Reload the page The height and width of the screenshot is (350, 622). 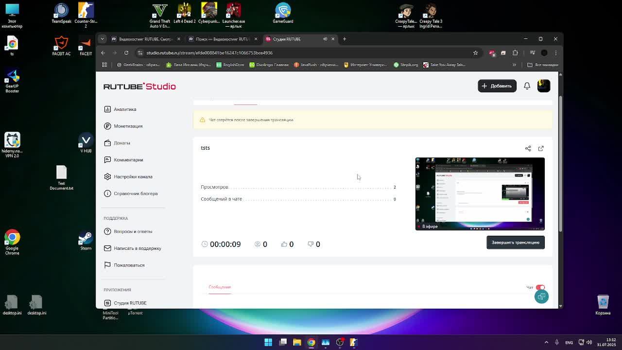point(126,52)
